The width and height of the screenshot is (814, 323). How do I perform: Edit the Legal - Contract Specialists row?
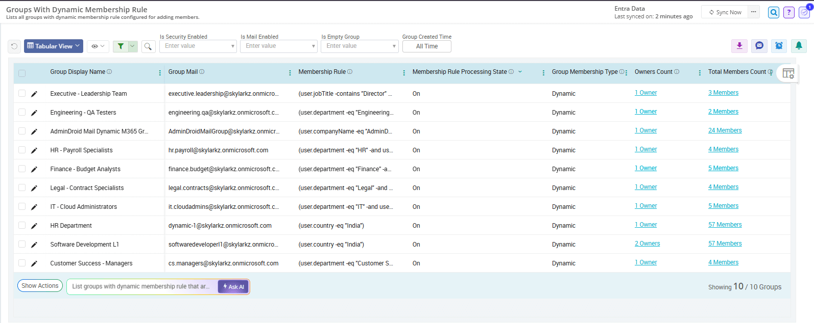pos(34,188)
